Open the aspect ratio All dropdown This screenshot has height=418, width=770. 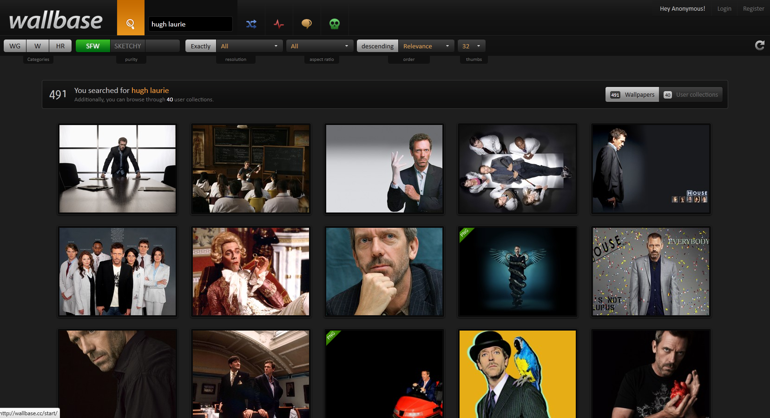click(x=320, y=46)
